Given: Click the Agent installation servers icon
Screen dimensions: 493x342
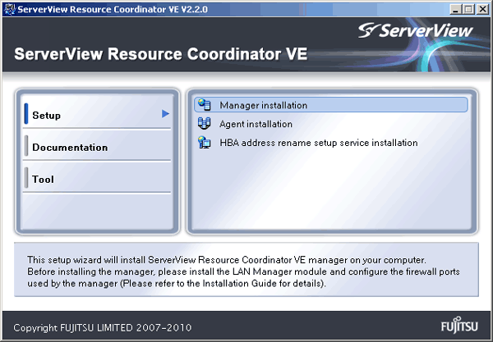Looking at the screenshot, I should click(205, 124).
